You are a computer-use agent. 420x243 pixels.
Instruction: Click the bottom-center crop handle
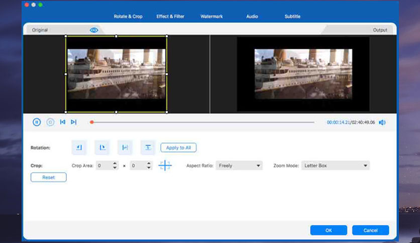click(116, 112)
